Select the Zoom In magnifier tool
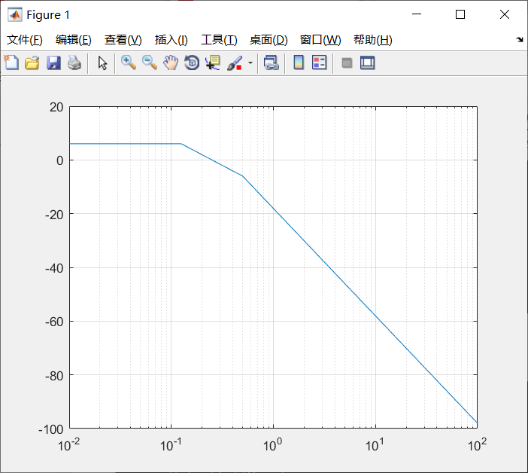 click(129, 63)
